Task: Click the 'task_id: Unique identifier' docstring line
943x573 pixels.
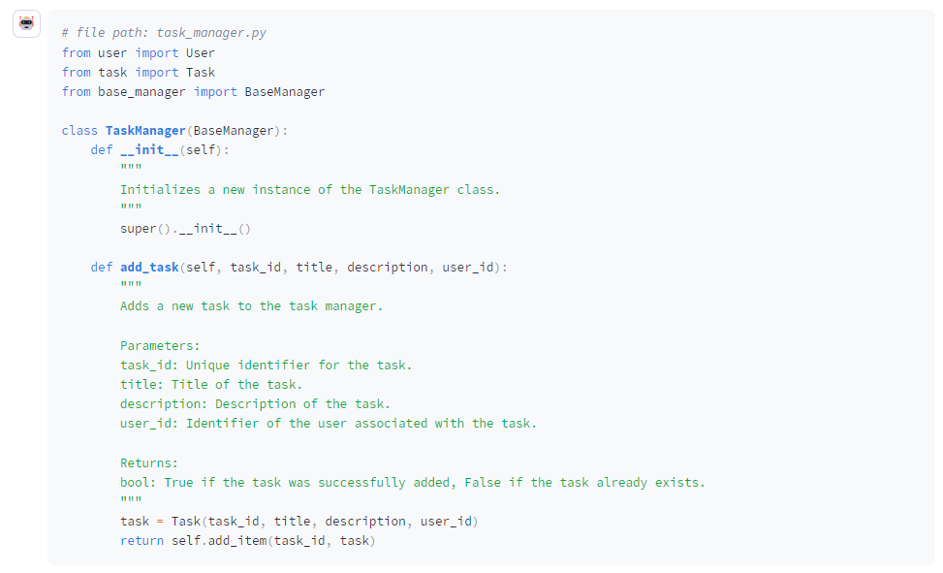Action: point(266,365)
